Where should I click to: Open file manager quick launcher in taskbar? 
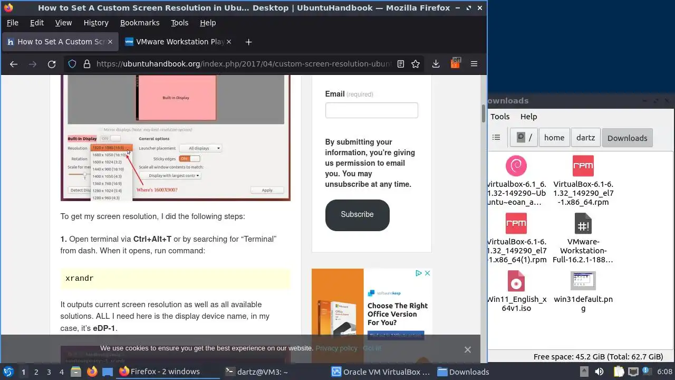(76, 372)
